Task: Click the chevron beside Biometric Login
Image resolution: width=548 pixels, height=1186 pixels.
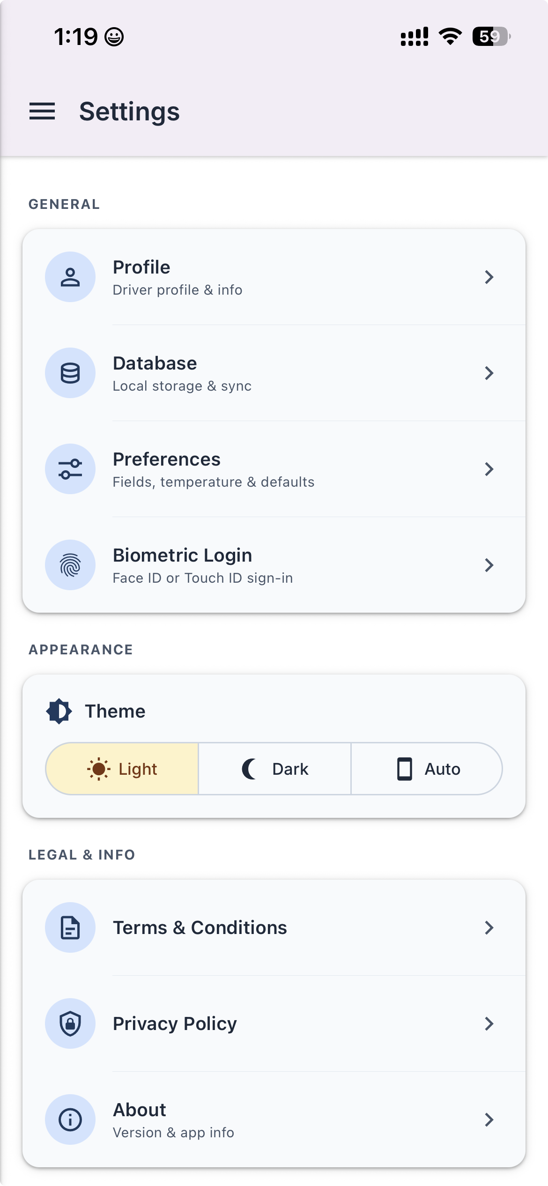Action: click(489, 565)
